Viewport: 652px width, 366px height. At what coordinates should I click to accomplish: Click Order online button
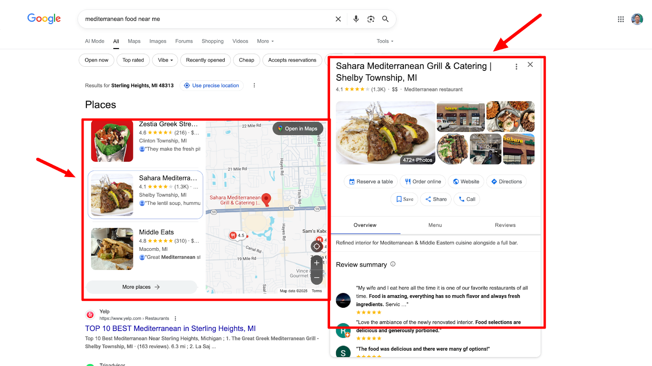coord(423,182)
